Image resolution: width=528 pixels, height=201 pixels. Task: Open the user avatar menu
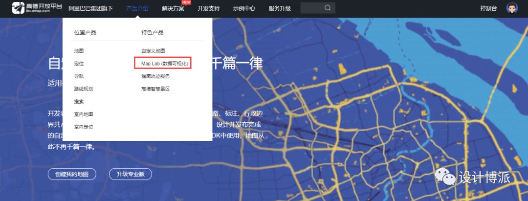(x=512, y=8)
